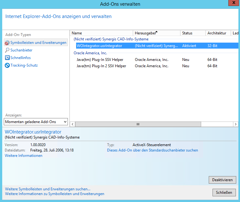Open the Tracking-Schutz category
Image resolution: width=240 pixels, height=202 pixels.
point(24,65)
